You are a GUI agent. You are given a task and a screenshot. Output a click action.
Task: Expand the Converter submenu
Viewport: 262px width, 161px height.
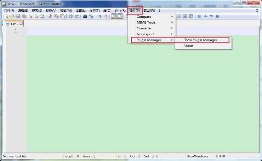click(x=152, y=28)
